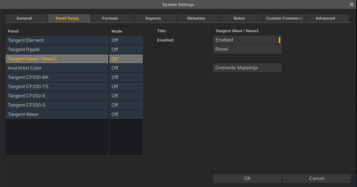The image size is (357, 187).
Task: Select the last Tangent Wave row
Action: 57,114
